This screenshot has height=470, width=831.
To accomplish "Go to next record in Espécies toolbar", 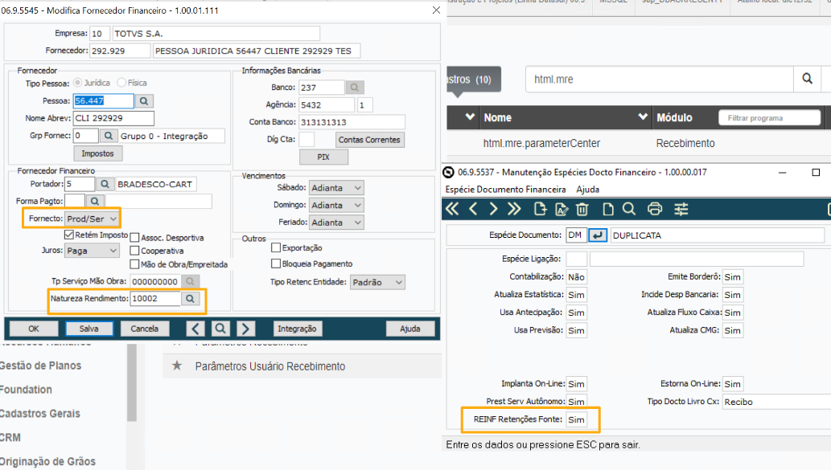I will pyautogui.click(x=493, y=209).
